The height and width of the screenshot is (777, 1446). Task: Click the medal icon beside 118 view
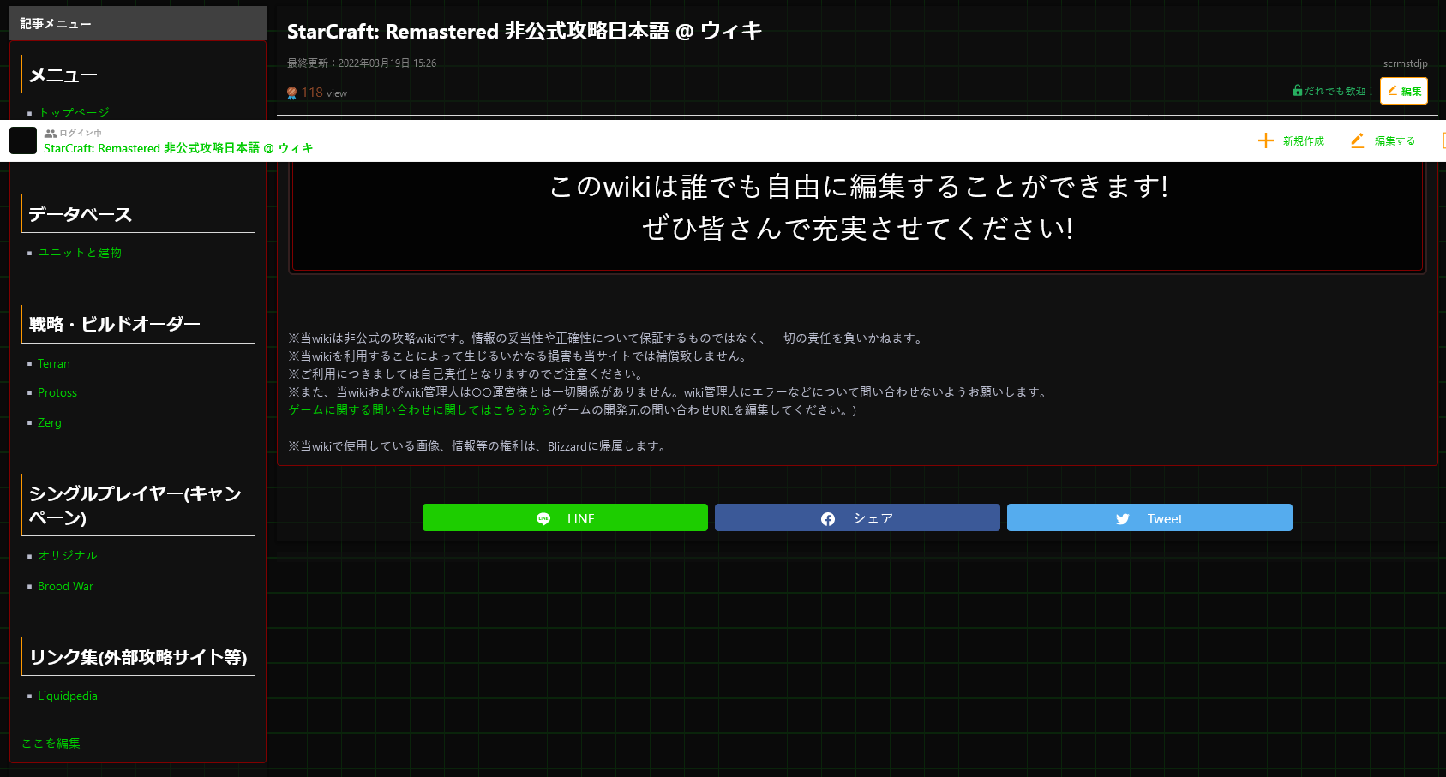(x=292, y=93)
